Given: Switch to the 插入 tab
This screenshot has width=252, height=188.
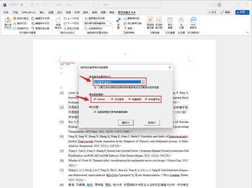Looking at the screenshot, I should (42, 12).
